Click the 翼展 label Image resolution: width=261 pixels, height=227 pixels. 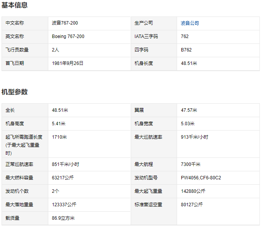tap(139, 110)
